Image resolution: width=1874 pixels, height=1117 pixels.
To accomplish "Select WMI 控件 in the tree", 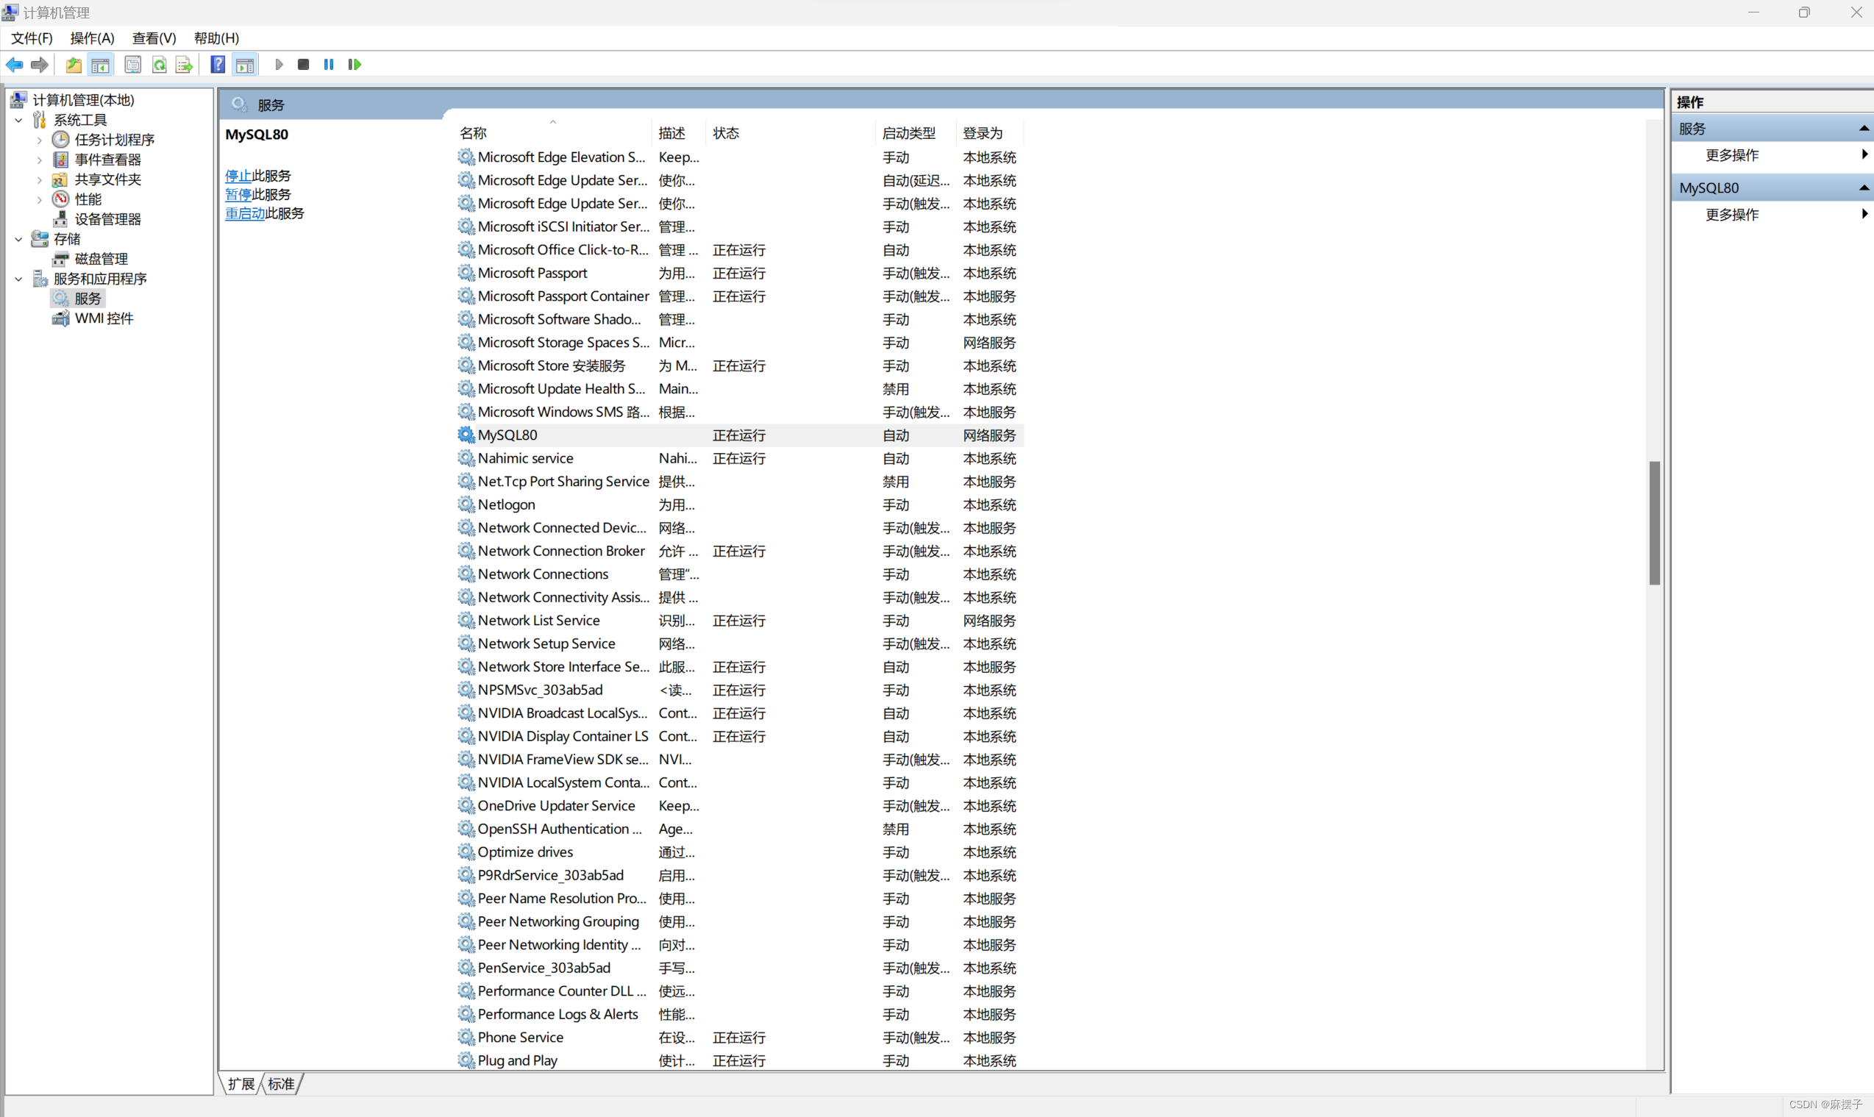I will tap(104, 318).
